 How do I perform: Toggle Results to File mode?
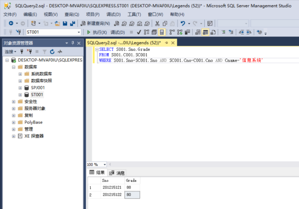click(213, 32)
